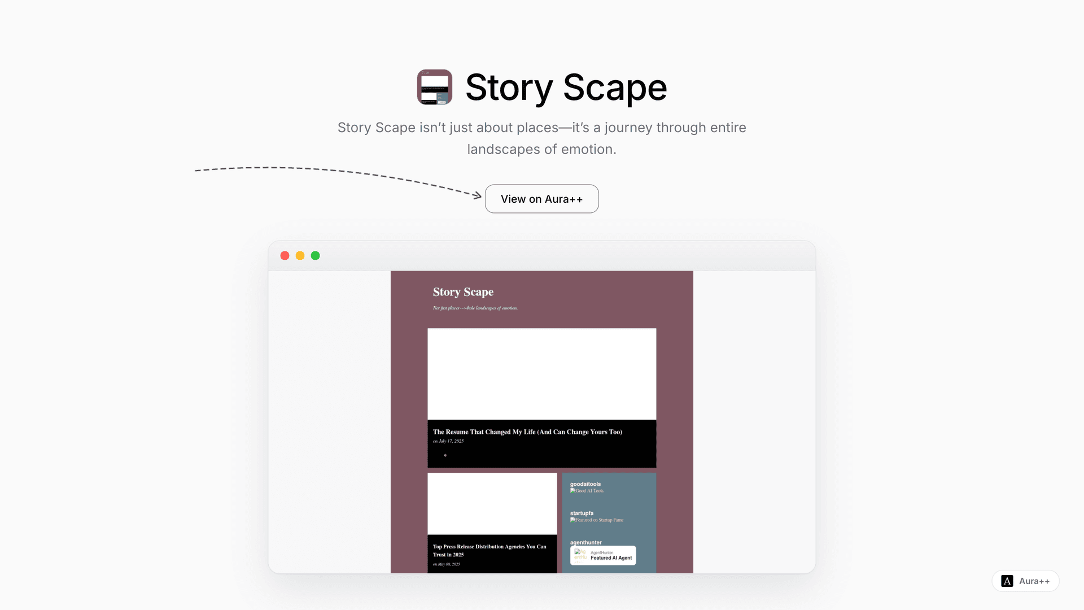Click the yellow window dot
Screen dimensions: 1084x610
300,256
